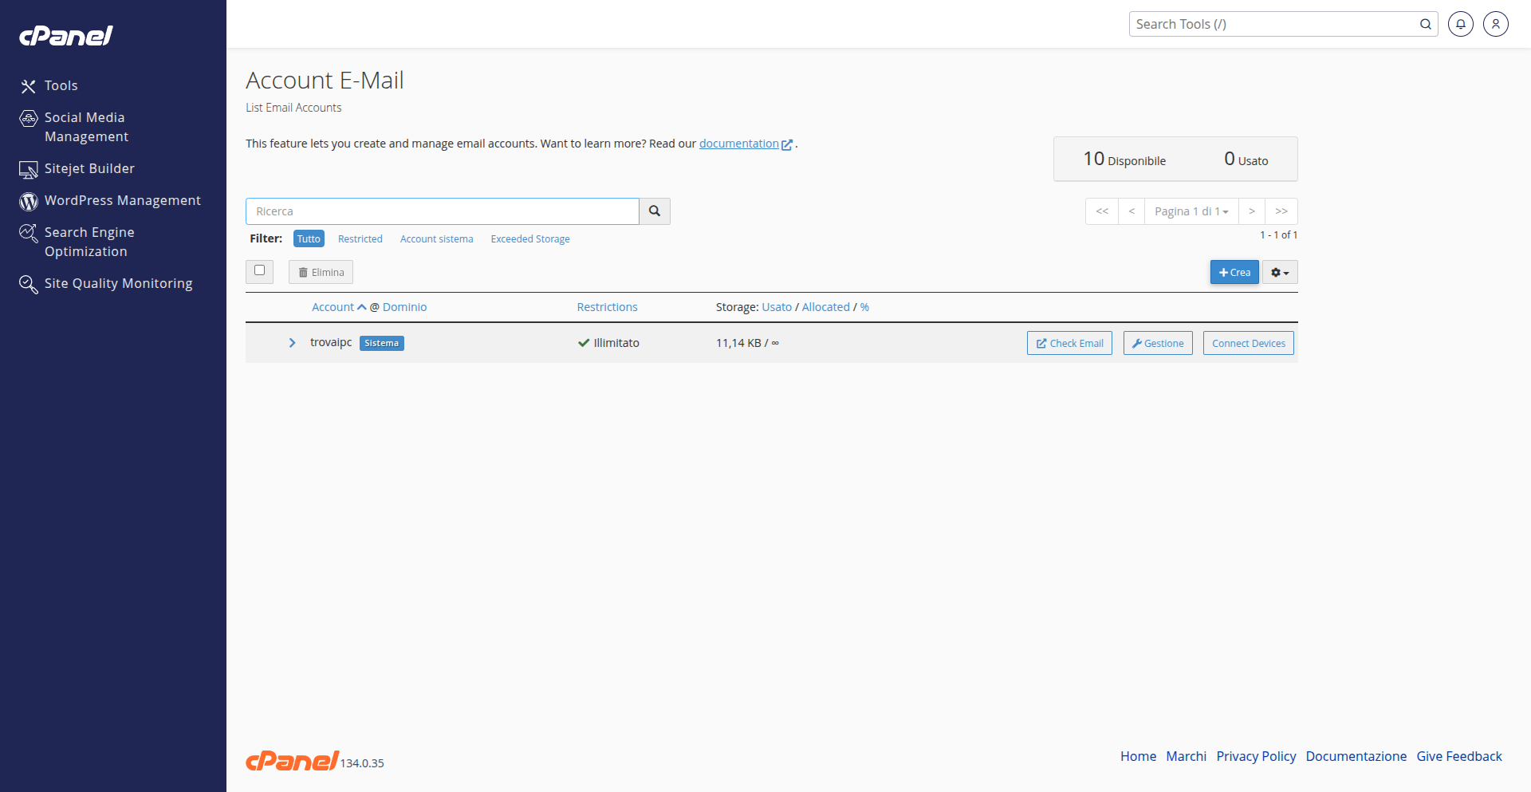Click Connect Devices for trovaipc
Viewport: 1531px width, 792px height.
1249,343
